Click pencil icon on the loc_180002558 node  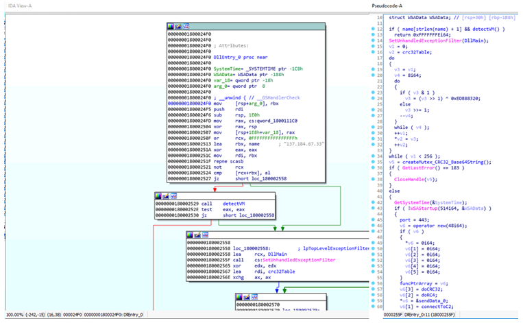197,235
